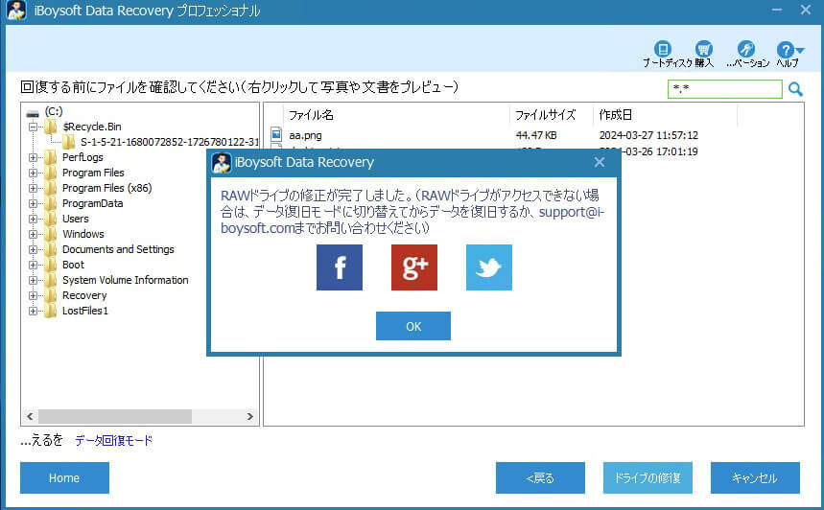The width and height of the screenshot is (824, 510).
Task: Close the iBoysoft Data Recovery dialog
Action: point(600,162)
